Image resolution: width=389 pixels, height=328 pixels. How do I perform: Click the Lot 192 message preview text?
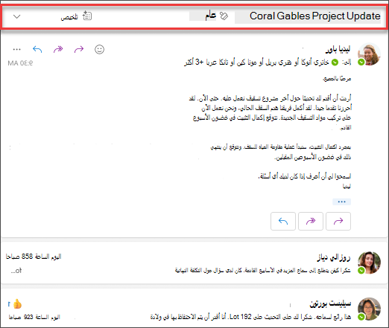pos(250,317)
